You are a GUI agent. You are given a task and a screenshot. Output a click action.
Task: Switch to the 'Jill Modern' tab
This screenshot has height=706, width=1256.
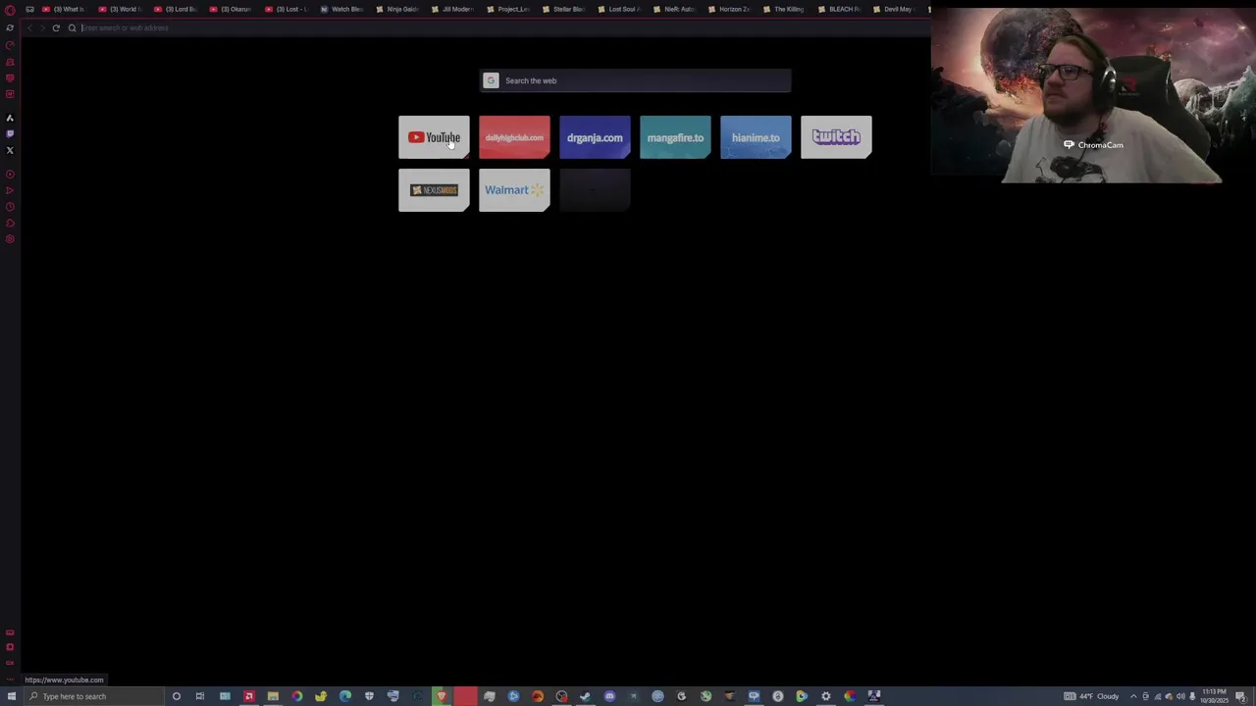[454, 9]
